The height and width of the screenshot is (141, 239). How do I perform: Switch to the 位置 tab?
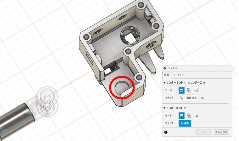click(x=167, y=75)
